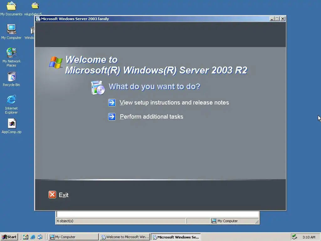321x241 pixels.
Task: Click the '4 object(s)' status bar text
Action: pos(65,221)
